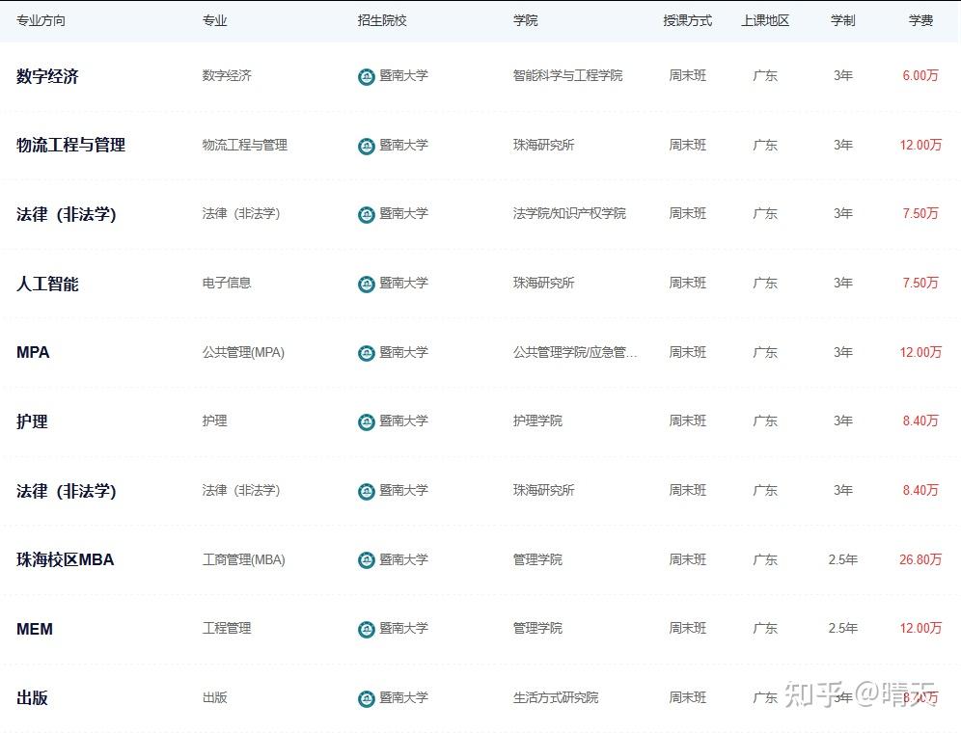
Task: Open the MPA program title
Action: click(33, 352)
